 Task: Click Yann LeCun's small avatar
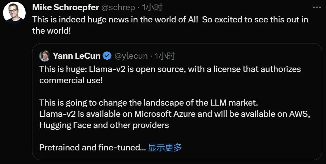[x=44, y=56]
